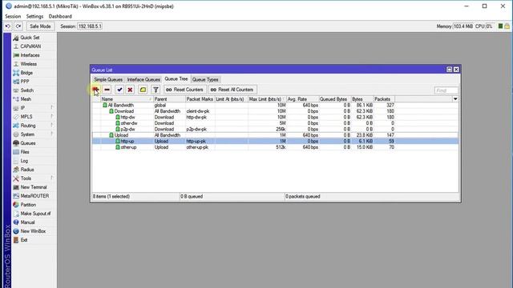
Task: Select the http-up queue row
Action: [275, 142]
